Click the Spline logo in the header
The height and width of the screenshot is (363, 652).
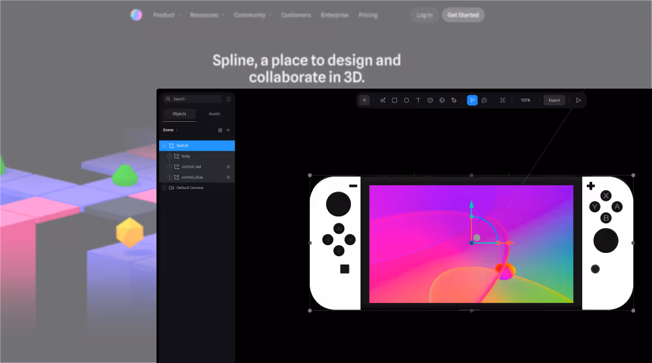136,15
